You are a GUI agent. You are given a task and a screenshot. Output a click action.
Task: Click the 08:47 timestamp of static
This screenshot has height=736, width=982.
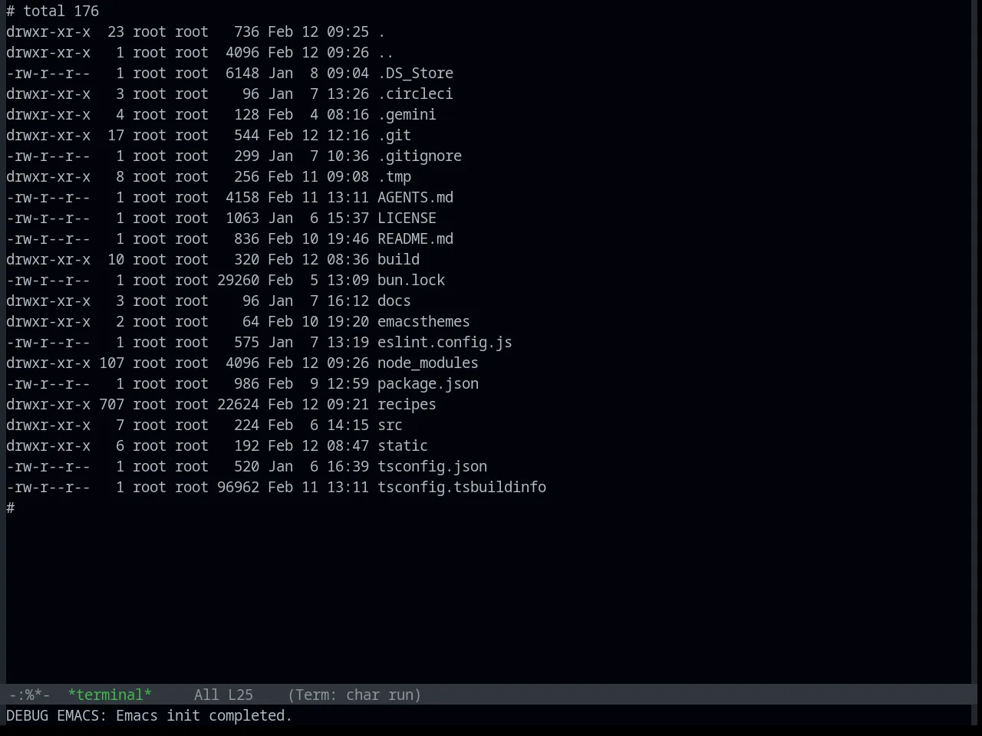348,445
